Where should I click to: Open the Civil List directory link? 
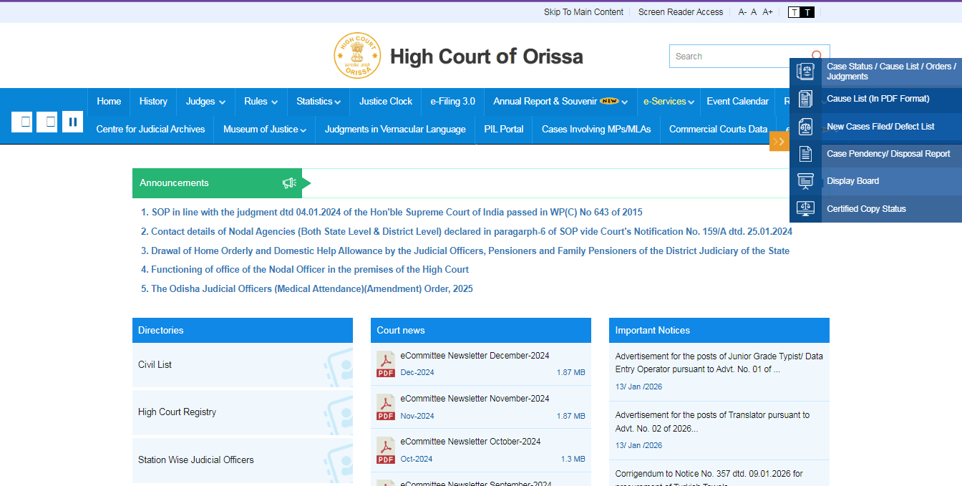coord(155,364)
